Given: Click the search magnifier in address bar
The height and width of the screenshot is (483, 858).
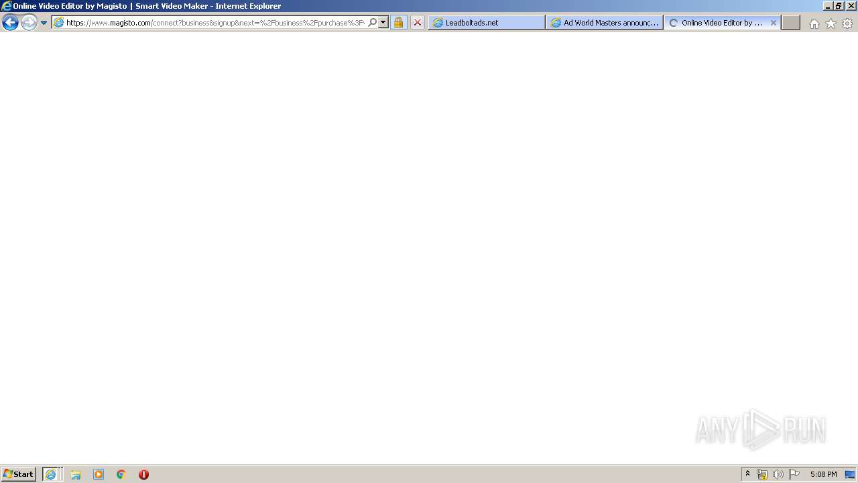Looking at the screenshot, I should pyautogui.click(x=373, y=22).
